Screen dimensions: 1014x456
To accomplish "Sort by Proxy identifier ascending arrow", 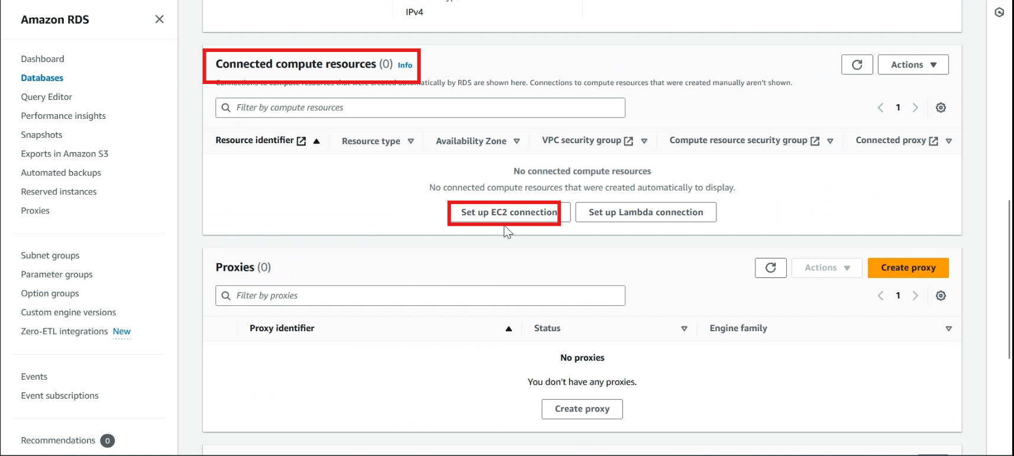I will click(x=509, y=329).
